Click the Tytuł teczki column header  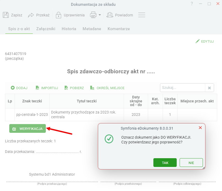(x=87, y=101)
